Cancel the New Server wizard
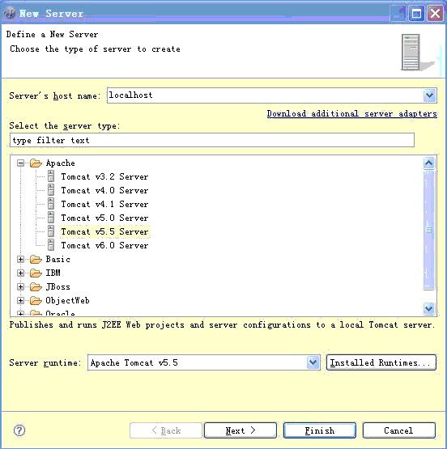Image resolution: width=447 pixels, height=449 pixels. pyautogui.click(x=399, y=430)
